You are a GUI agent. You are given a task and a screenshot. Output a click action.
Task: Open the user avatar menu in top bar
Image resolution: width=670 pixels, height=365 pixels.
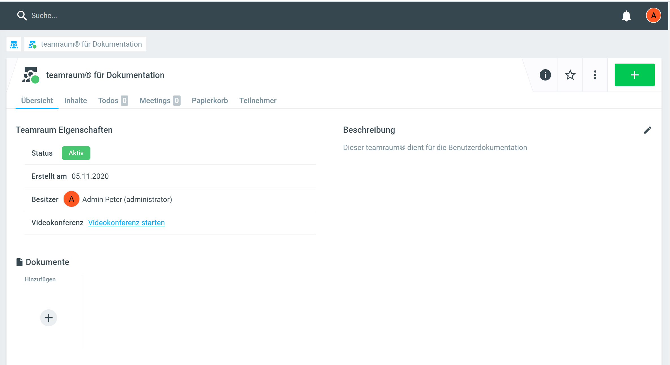tap(653, 16)
